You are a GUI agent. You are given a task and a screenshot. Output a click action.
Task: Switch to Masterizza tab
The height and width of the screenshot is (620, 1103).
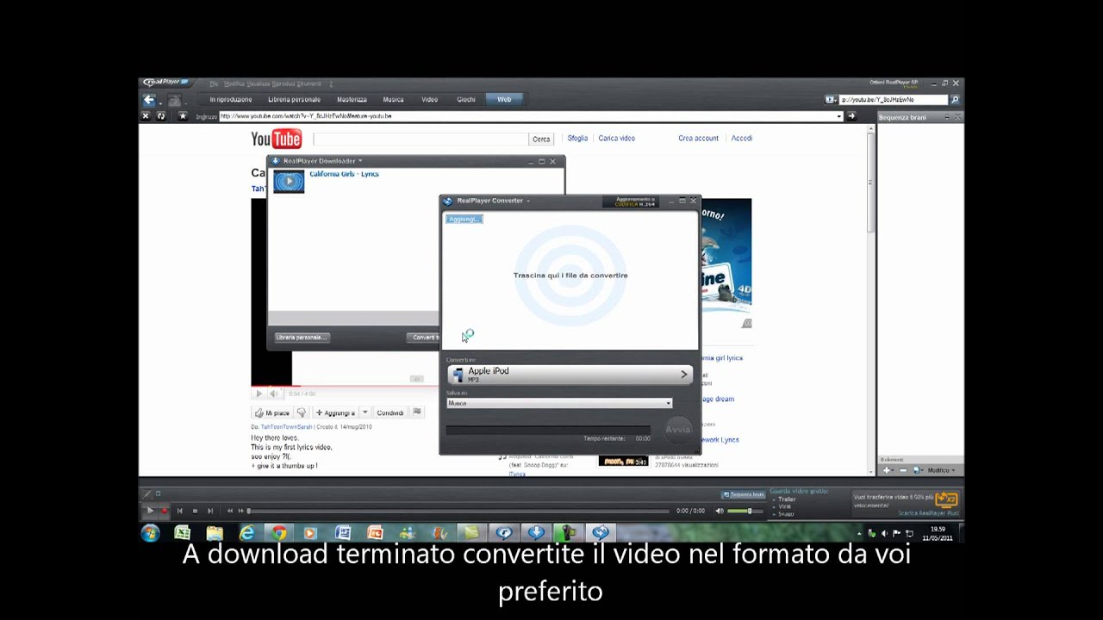coord(352,100)
